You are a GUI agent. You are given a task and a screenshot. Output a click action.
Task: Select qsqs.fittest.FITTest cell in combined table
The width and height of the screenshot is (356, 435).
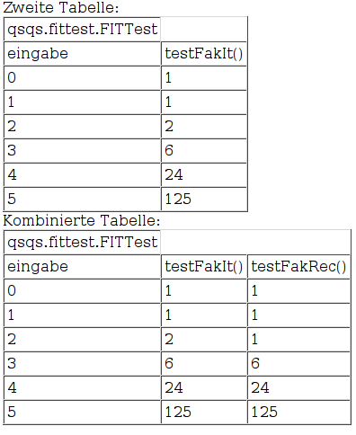point(82,243)
